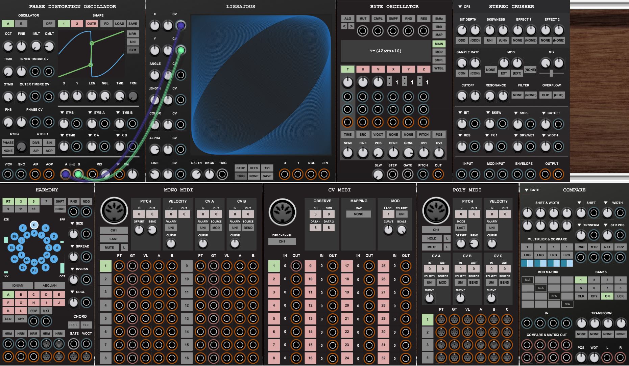Expand the SPREAD section in Harmony
This screenshot has height=366, width=629.
72,246
